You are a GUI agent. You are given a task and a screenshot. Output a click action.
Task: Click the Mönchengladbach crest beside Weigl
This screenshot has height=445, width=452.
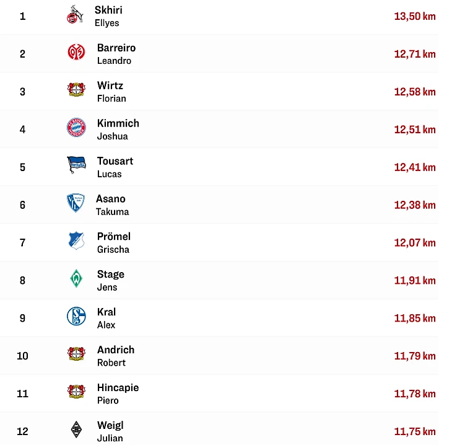point(76,430)
